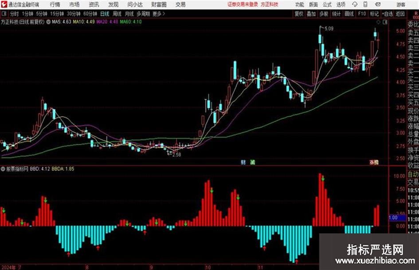Click the 多股 button
This screenshot has height=270, width=419.
324,14
